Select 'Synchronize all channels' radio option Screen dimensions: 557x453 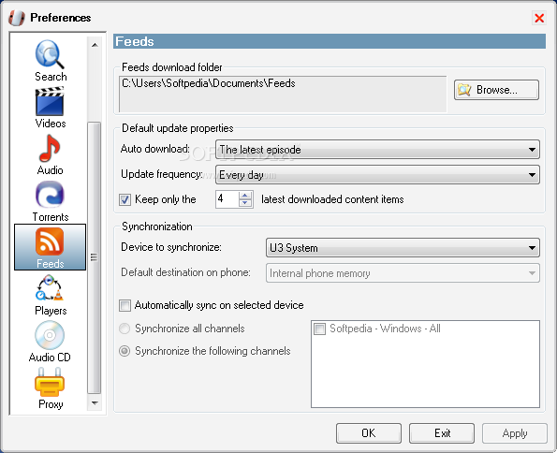[x=125, y=329]
